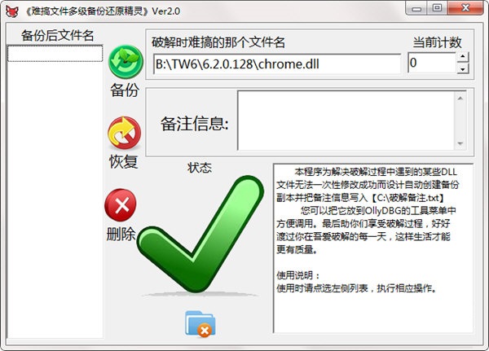Click the 备注信息 scrollbar up arrow
489x351 pixels.
460,99
